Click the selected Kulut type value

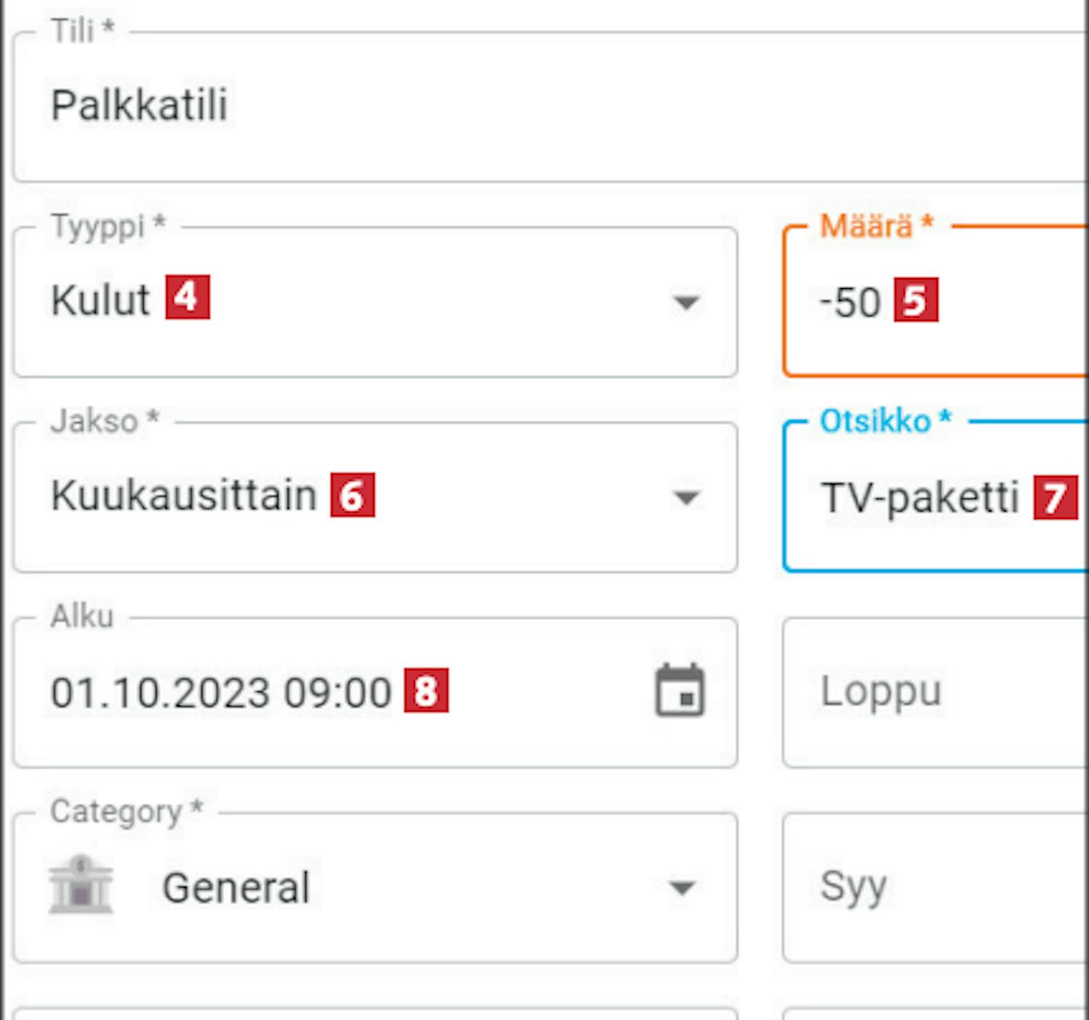100,300
